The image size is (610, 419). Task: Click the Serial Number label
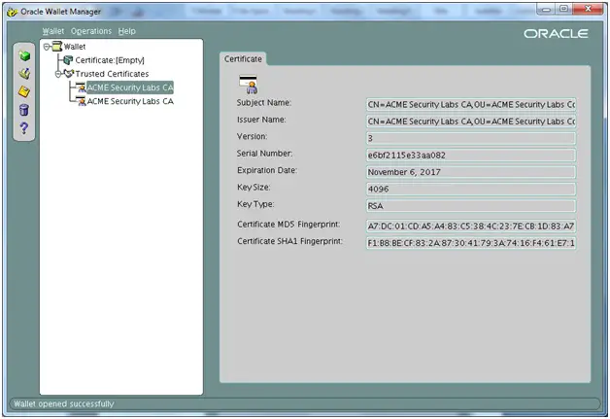(264, 154)
